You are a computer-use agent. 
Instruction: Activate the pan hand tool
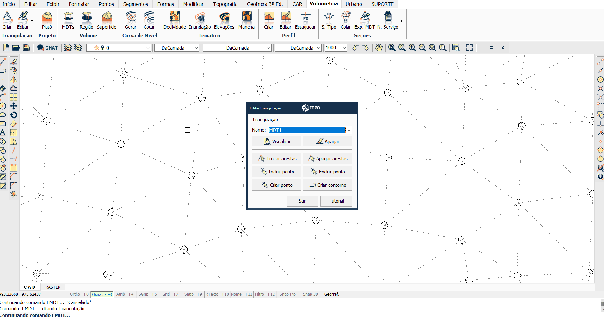coord(379,48)
